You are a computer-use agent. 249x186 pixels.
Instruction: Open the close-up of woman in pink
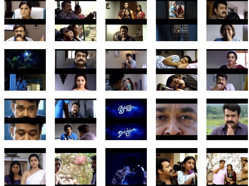[75, 82]
